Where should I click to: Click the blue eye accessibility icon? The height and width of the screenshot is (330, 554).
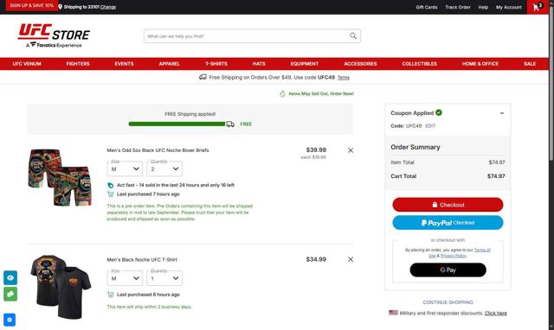tap(10, 278)
